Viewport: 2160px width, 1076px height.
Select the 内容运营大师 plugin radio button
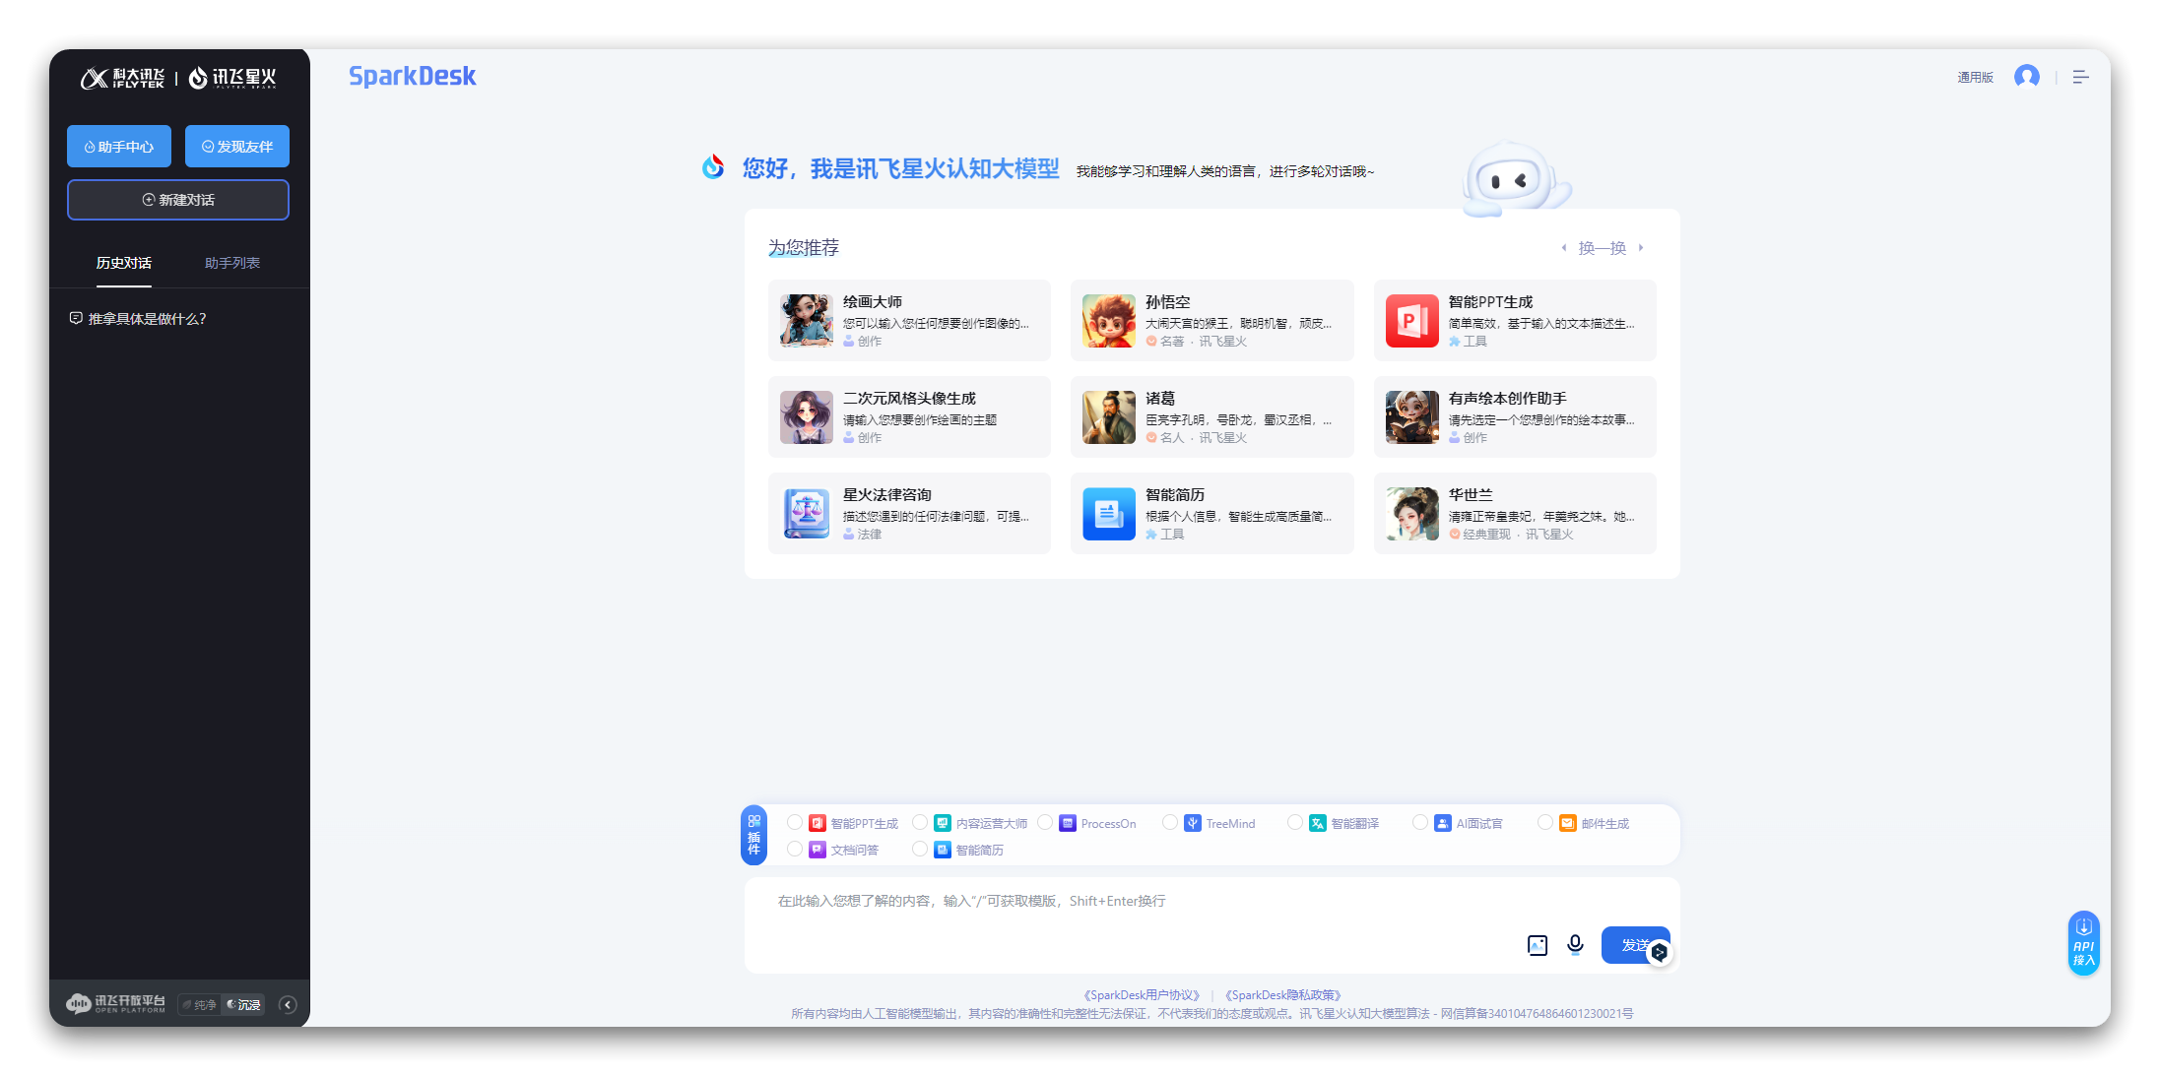pos(920,822)
